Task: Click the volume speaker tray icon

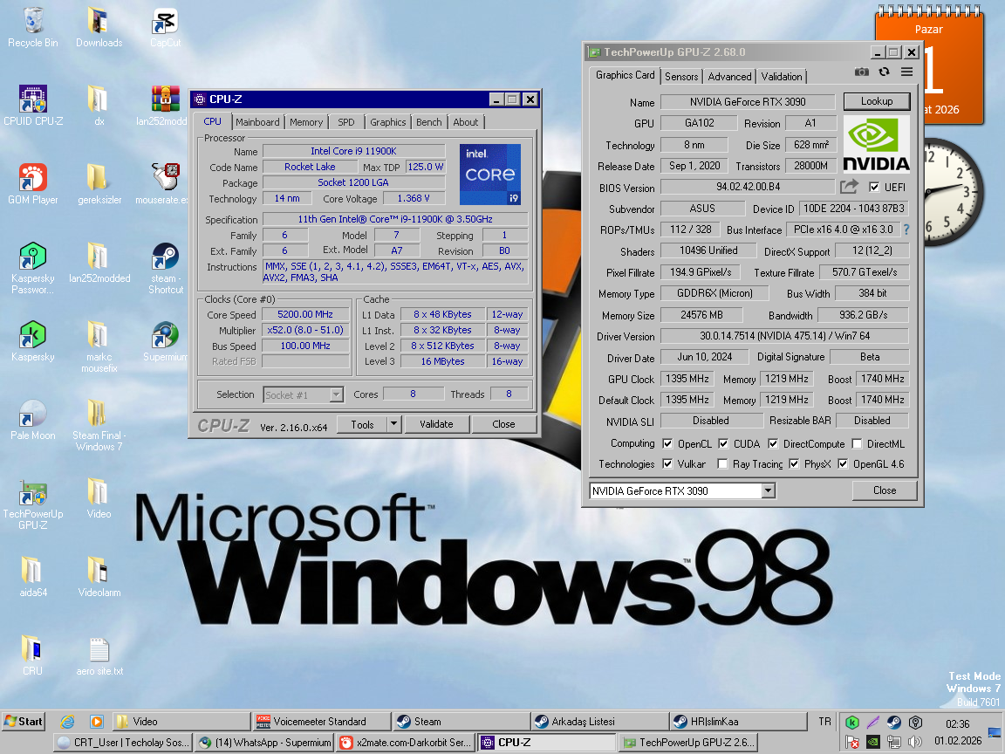Action: pos(914,742)
